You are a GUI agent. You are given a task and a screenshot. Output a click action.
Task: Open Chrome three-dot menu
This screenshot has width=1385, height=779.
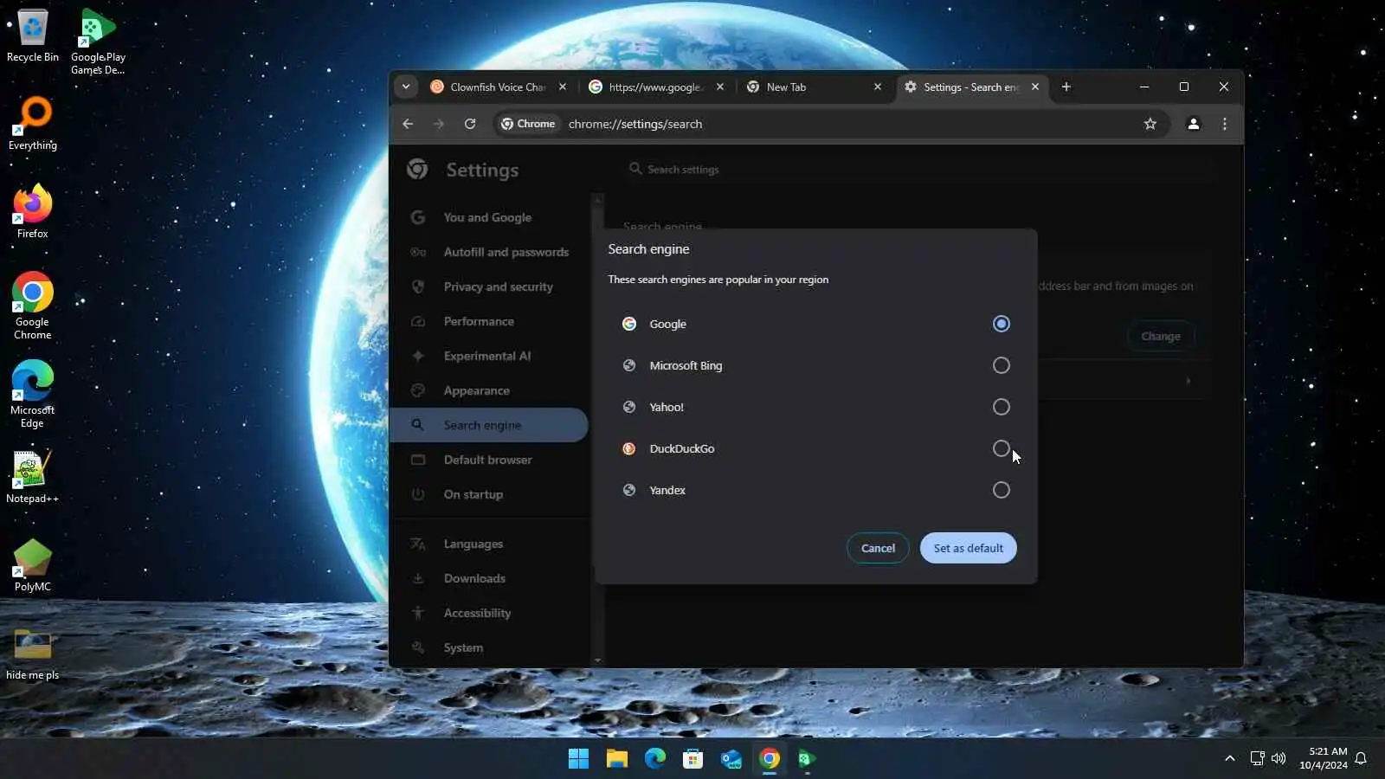pos(1225,124)
